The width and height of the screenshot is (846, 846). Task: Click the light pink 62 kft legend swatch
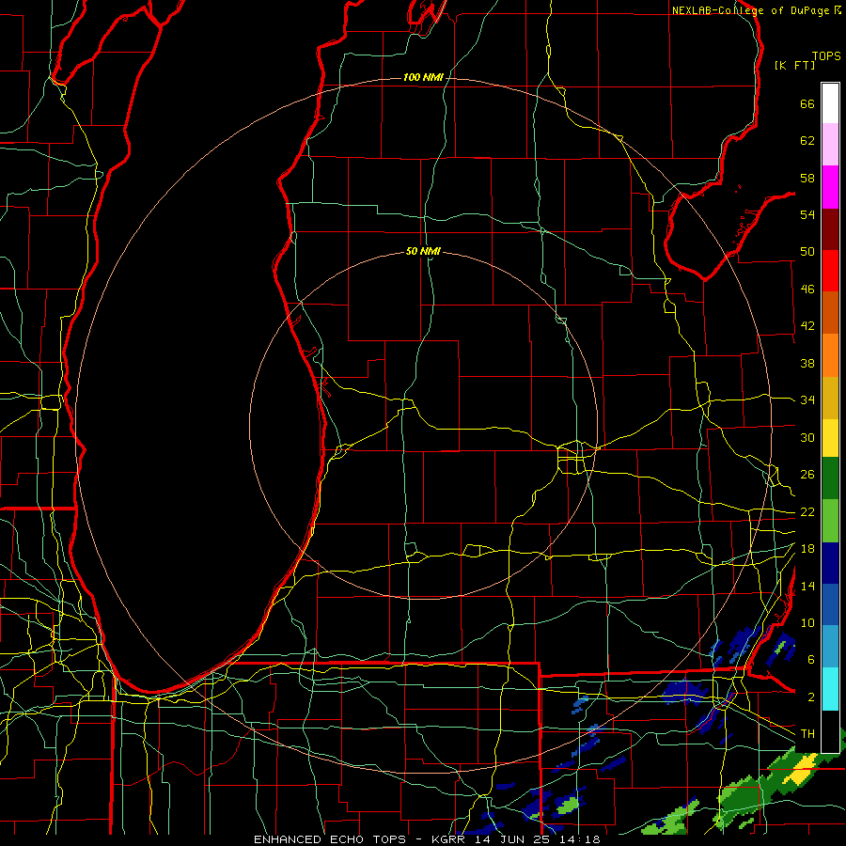coord(830,145)
